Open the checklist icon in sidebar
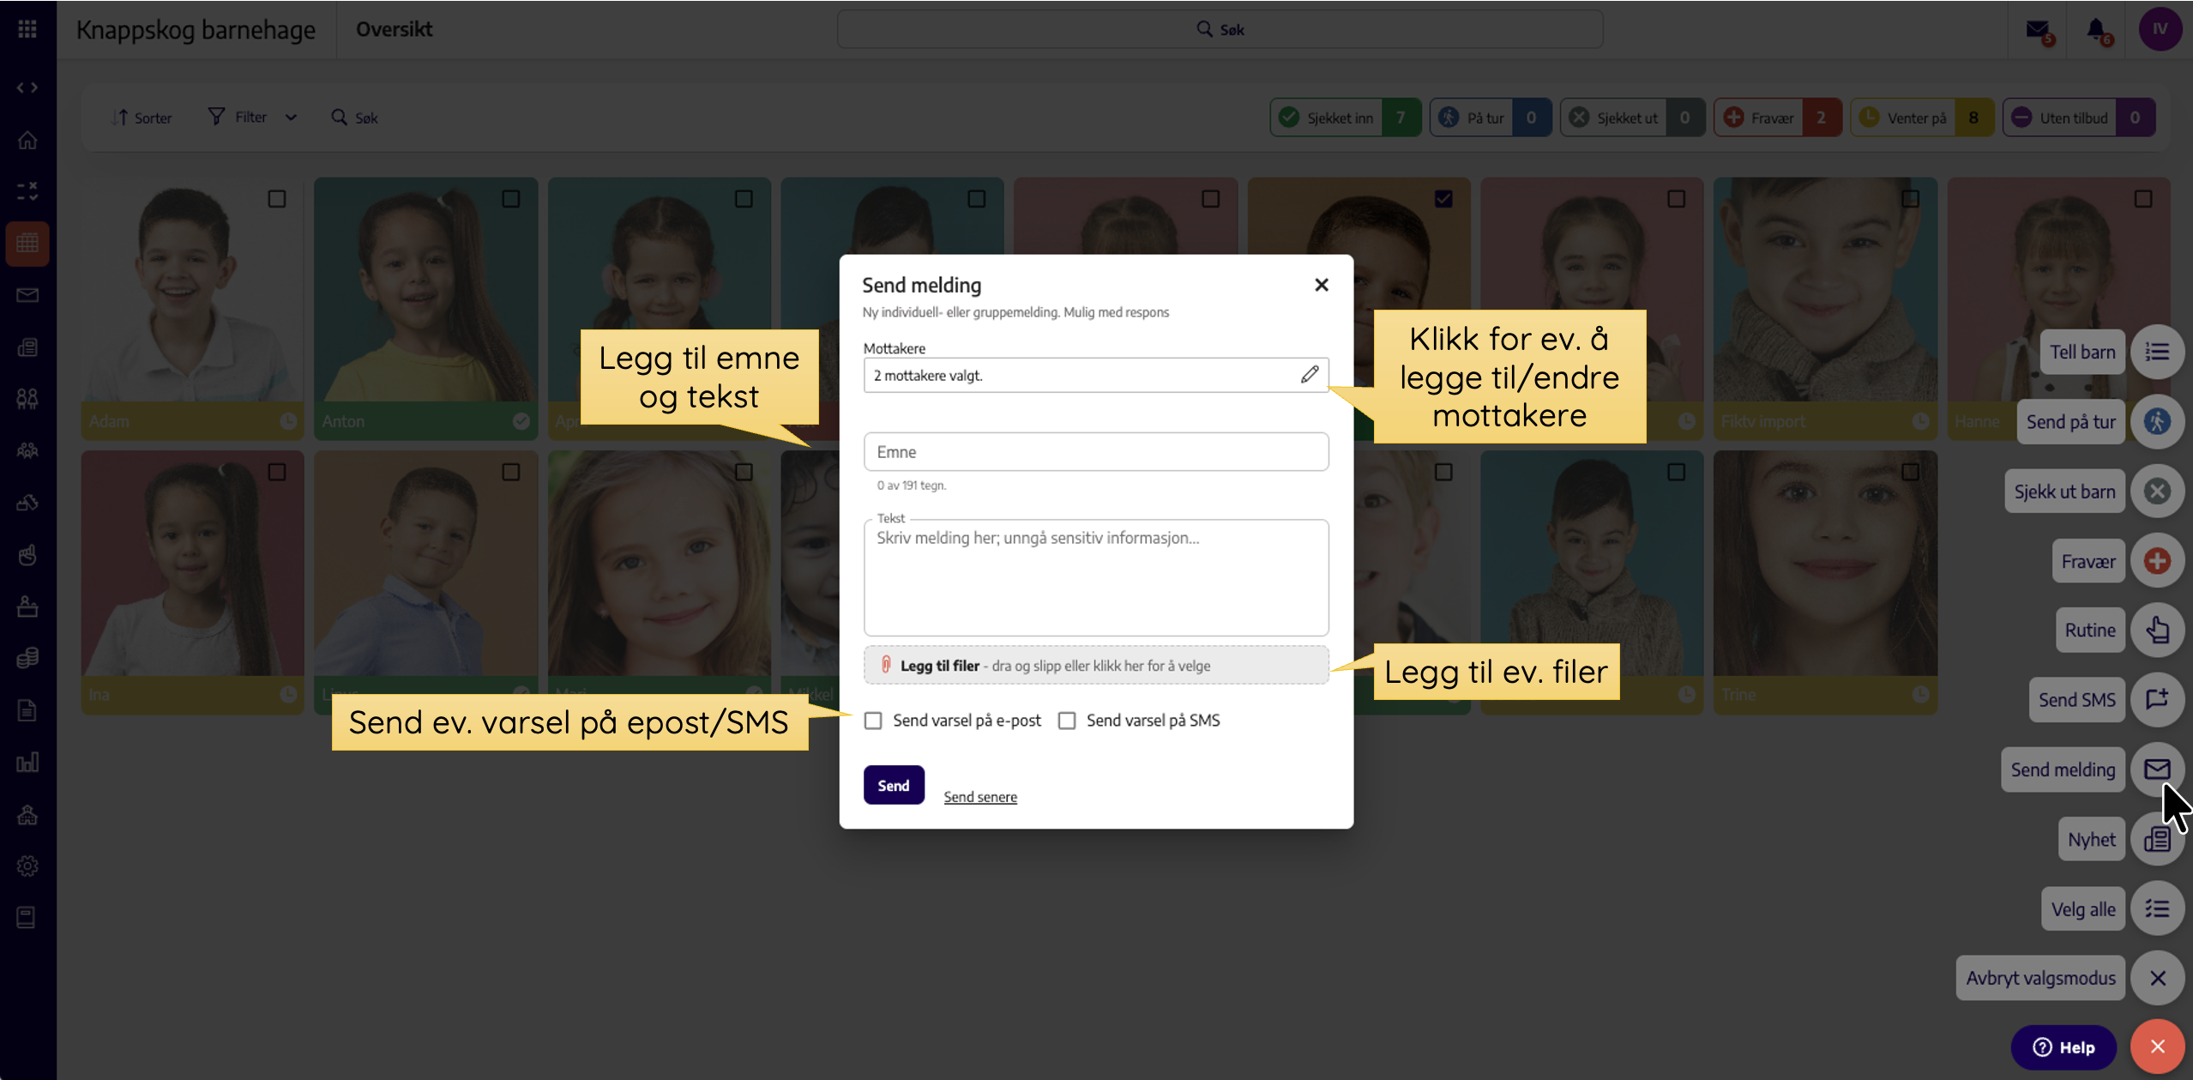 click(27, 190)
